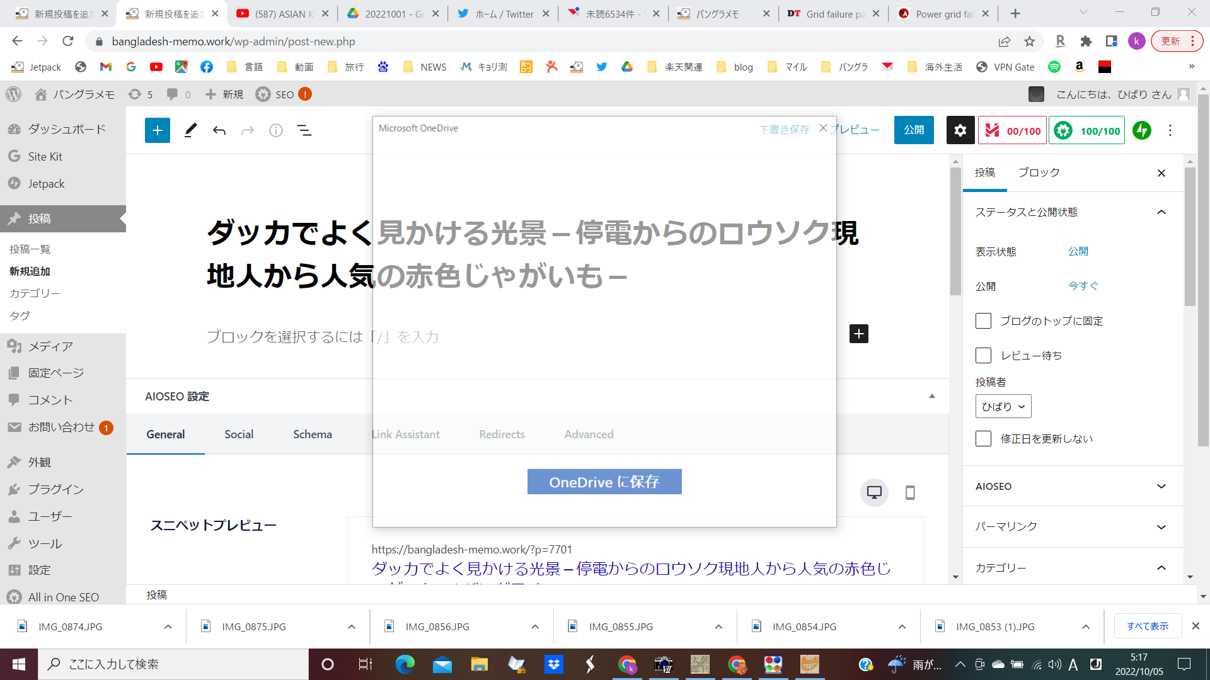Open the Facebook bookmark icon
The width and height of the screenshot is (1210, 680).
click(207, 67)
